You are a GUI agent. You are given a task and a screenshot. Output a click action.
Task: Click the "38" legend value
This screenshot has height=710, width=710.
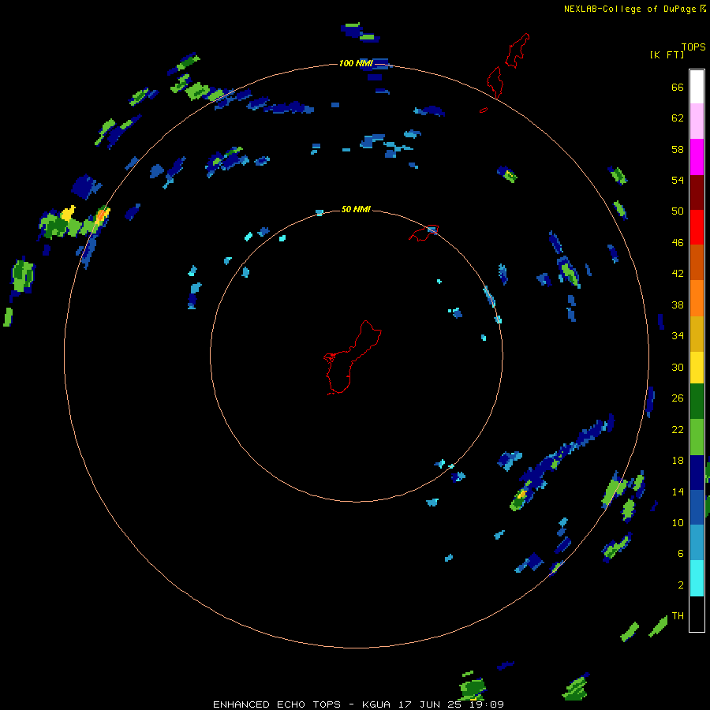pos(678,305)
